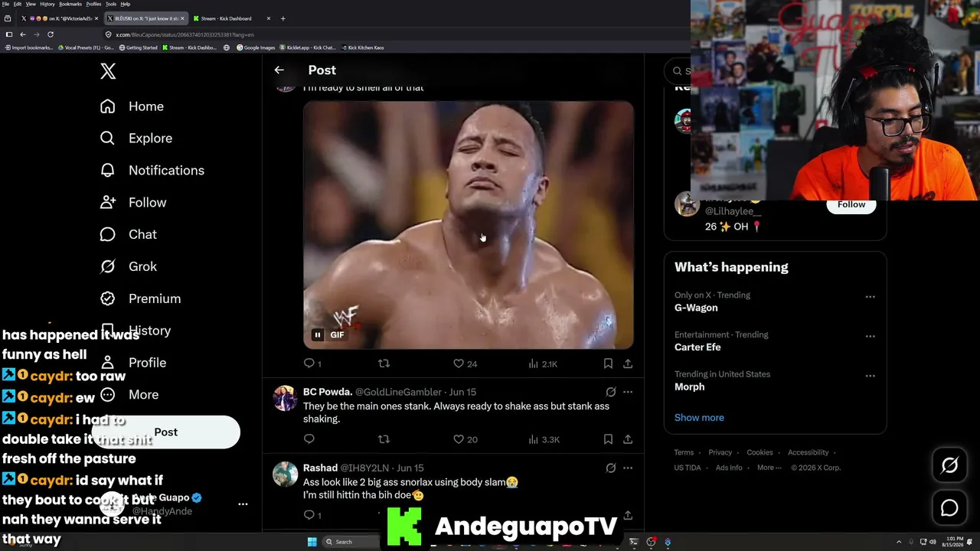Open the Explore search page
980x551 pixels.
136,139
